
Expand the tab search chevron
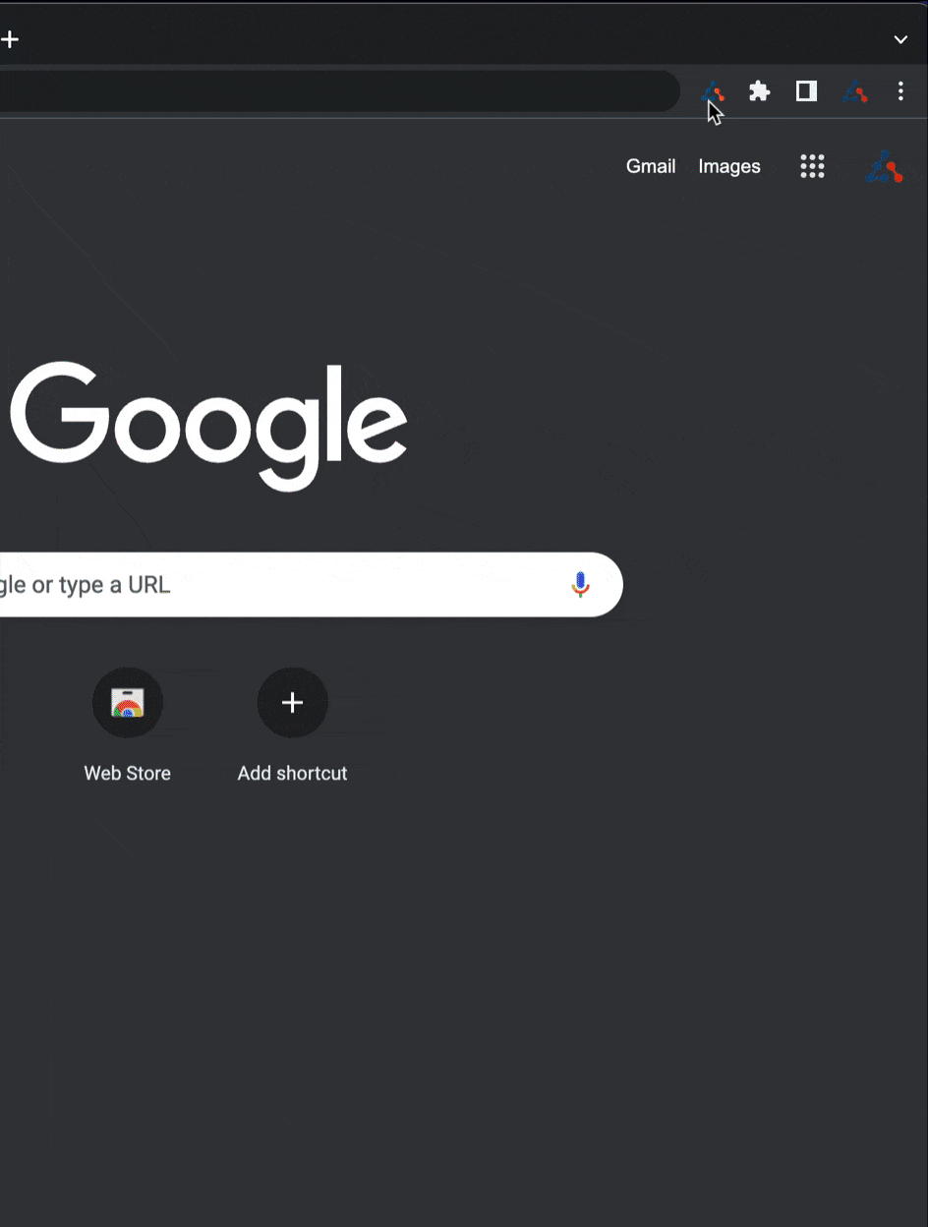900,39
